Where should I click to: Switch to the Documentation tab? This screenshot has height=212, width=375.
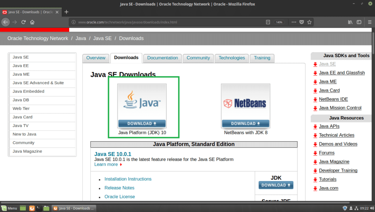click(x=162, y=58)
